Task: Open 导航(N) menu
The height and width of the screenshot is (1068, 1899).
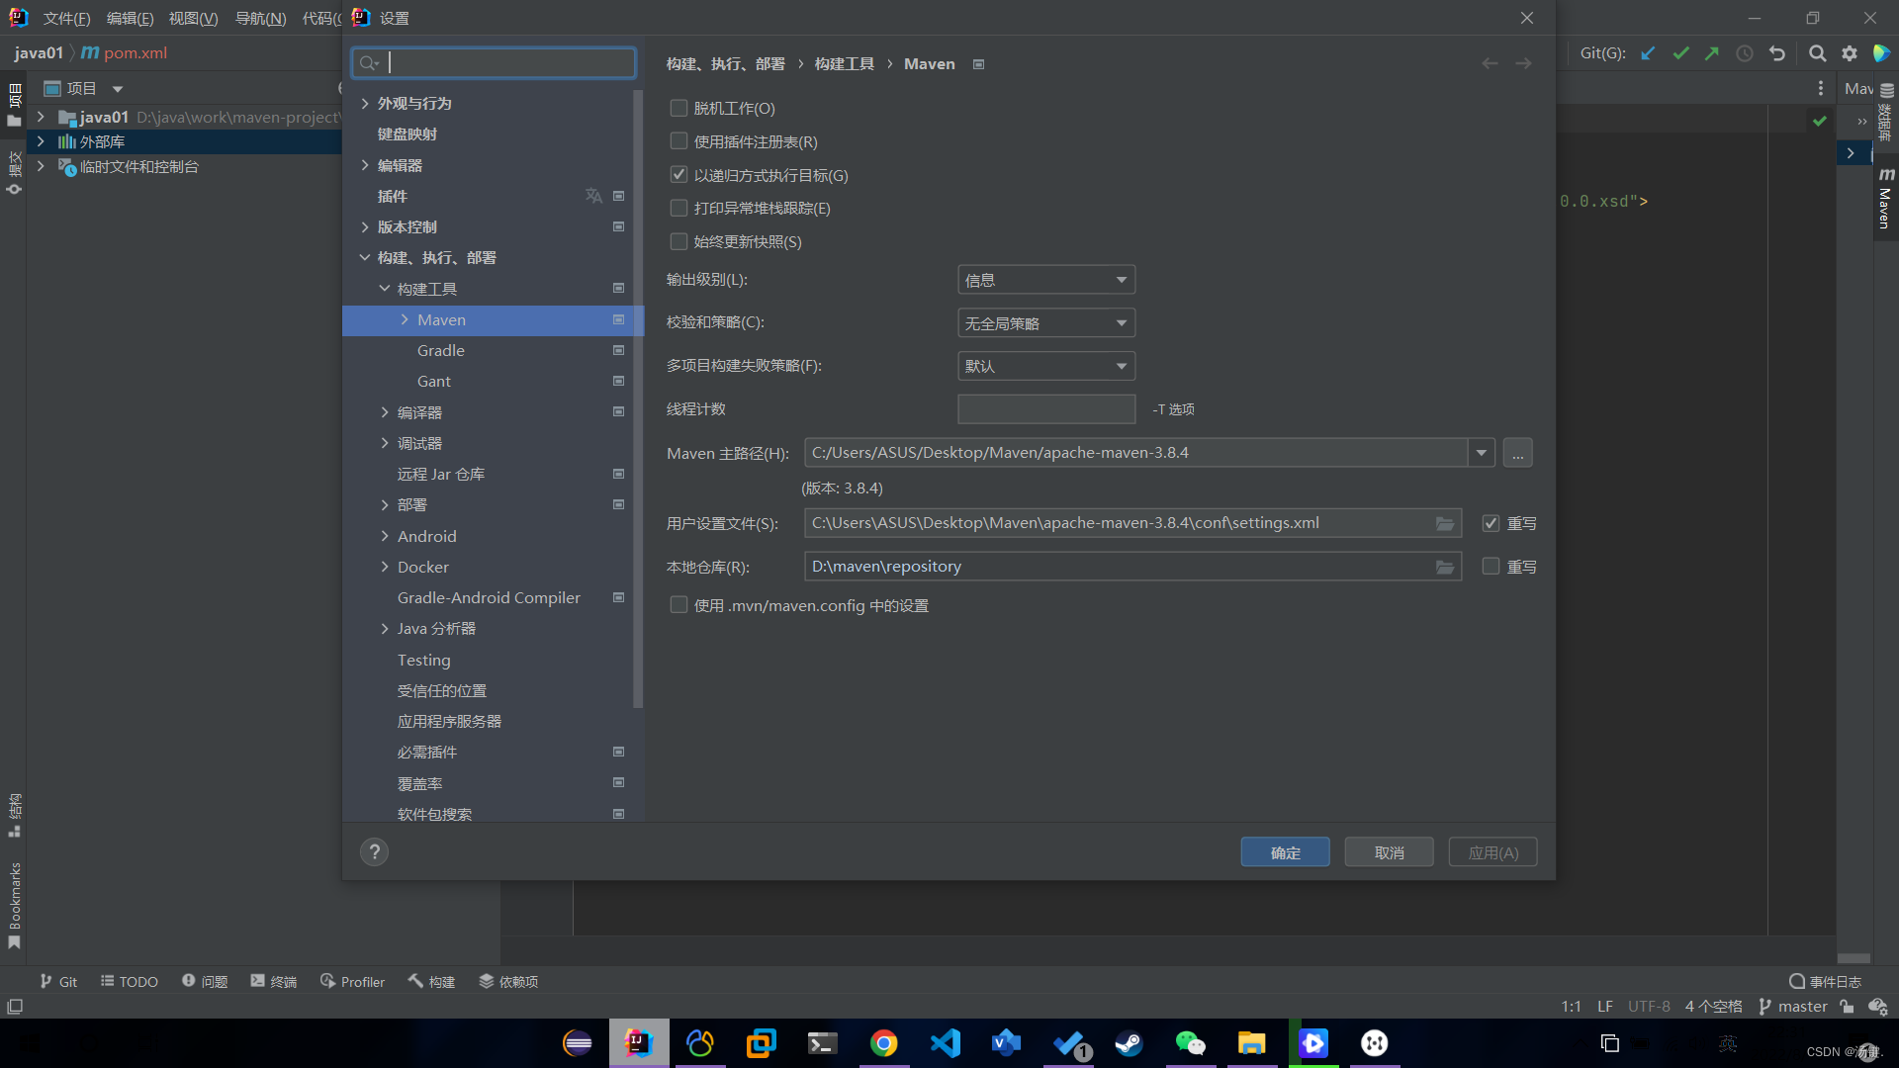Action: tap(260, 18)
